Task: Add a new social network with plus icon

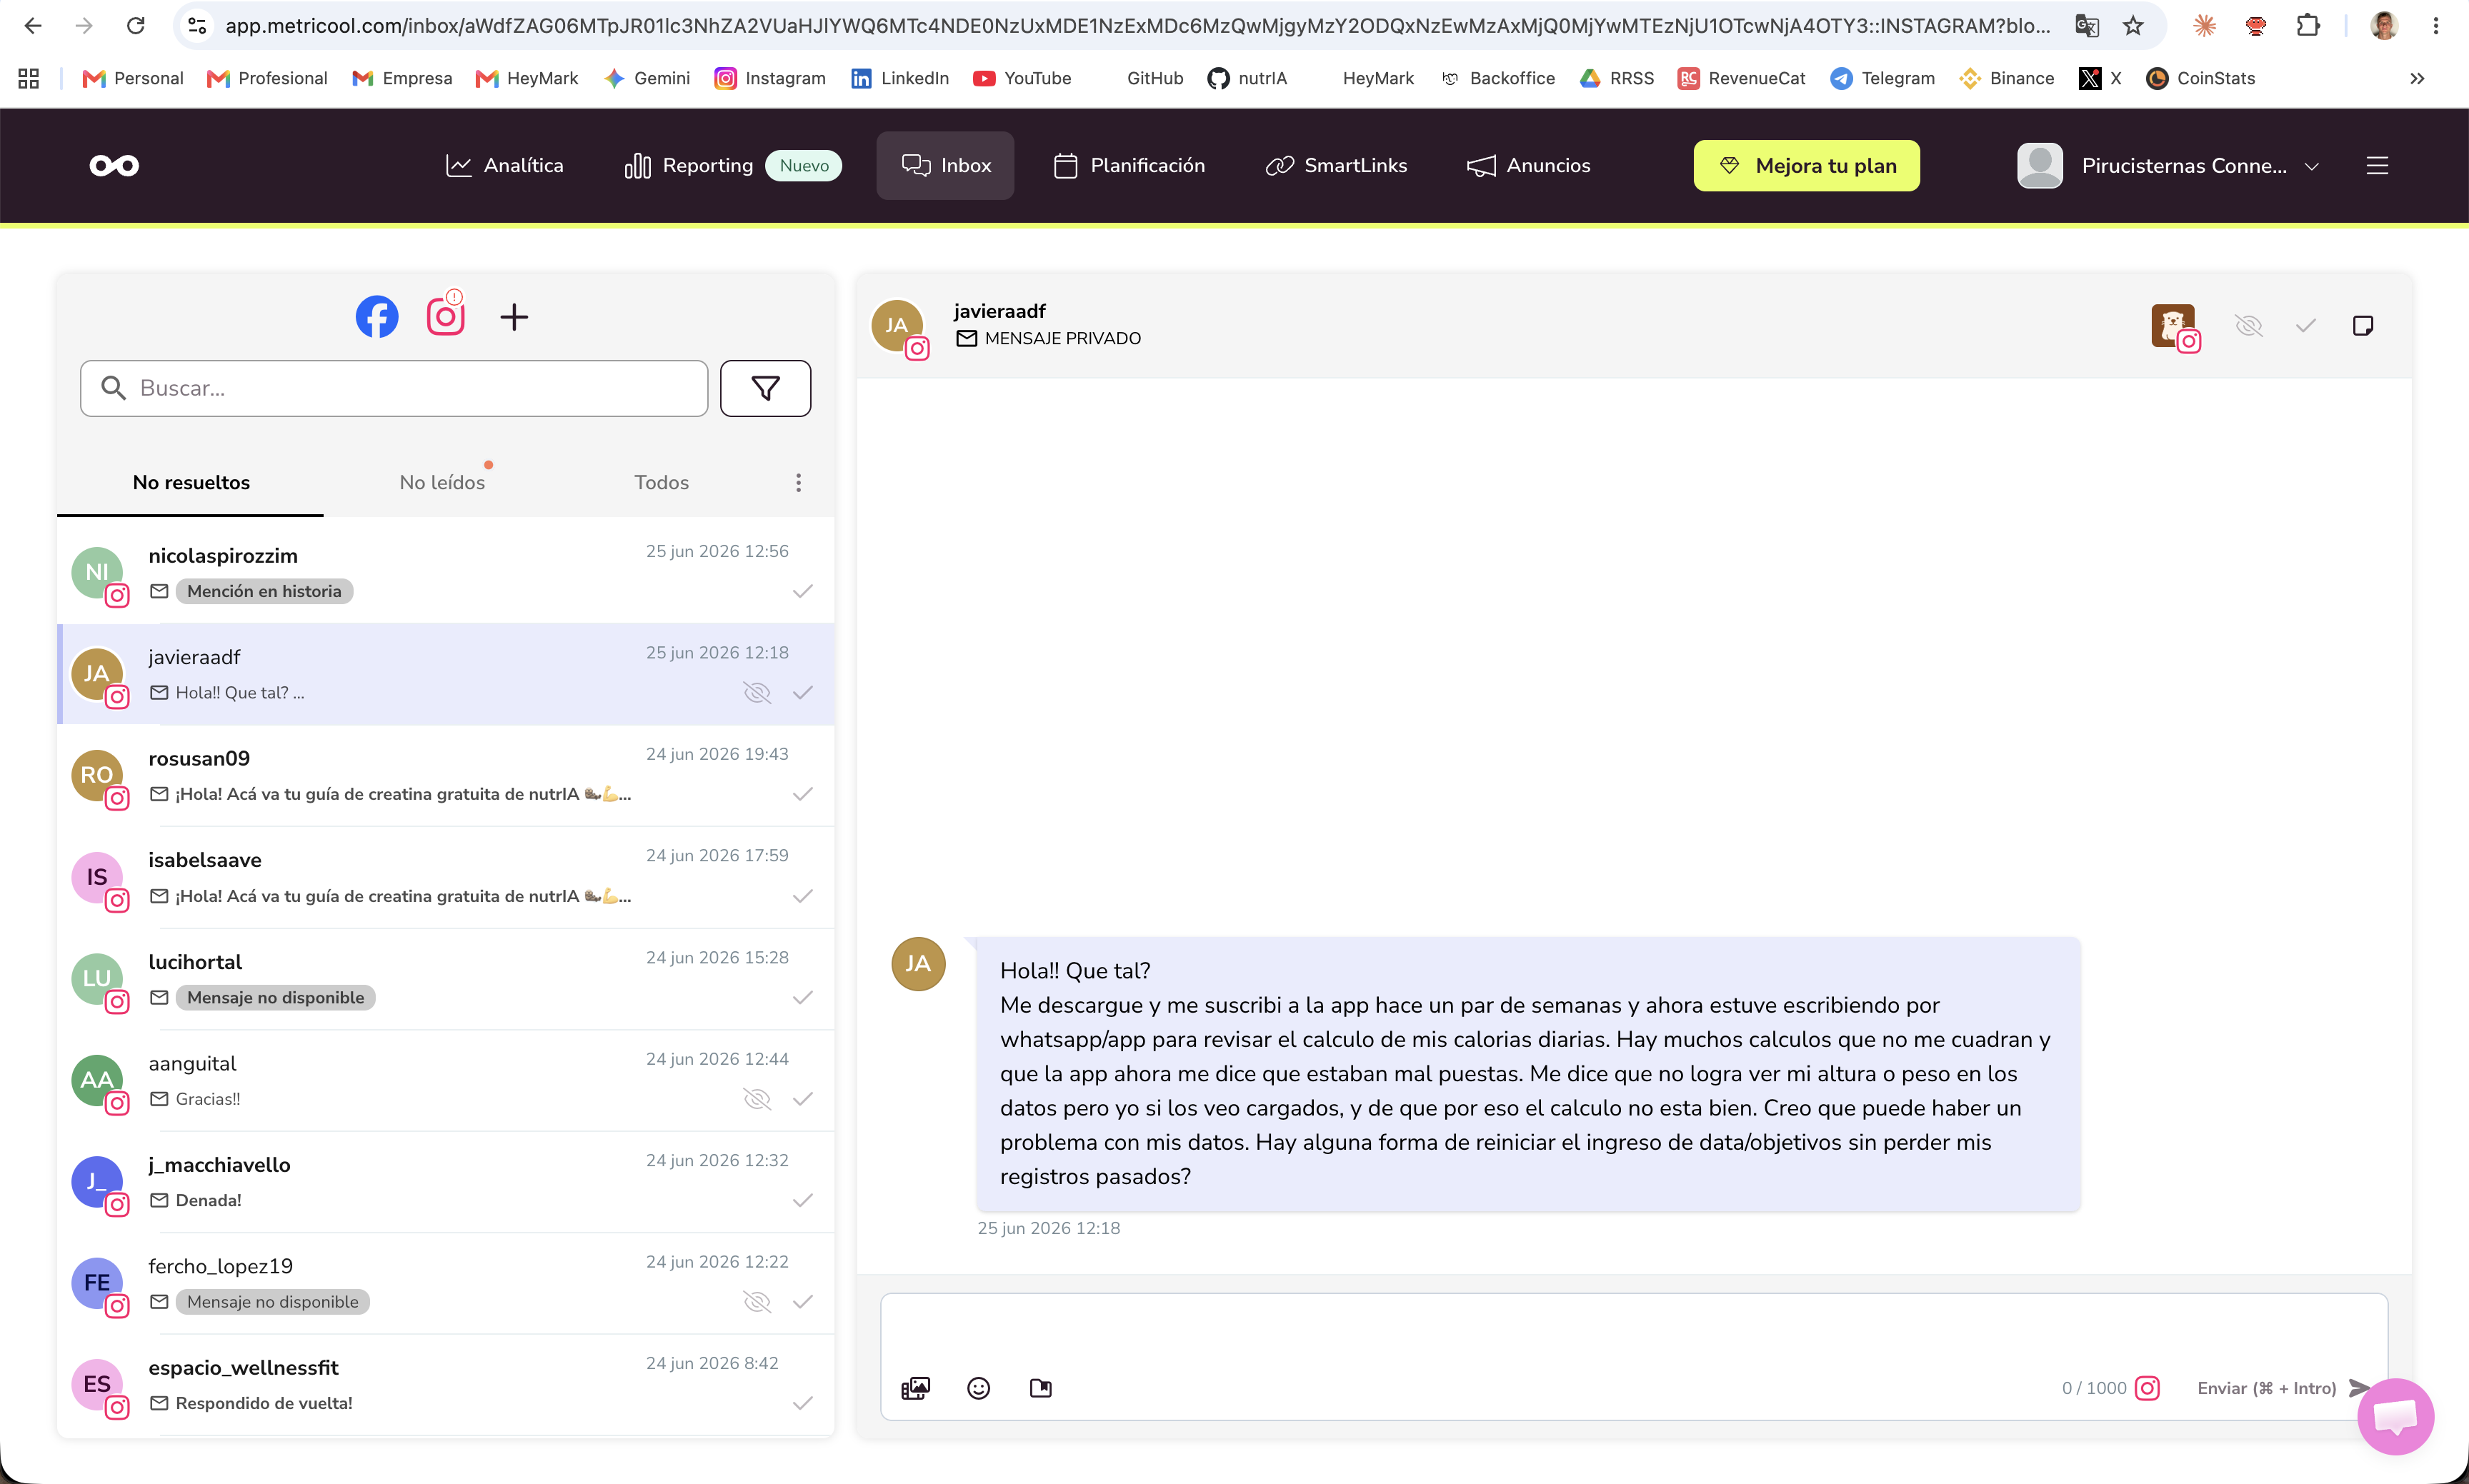Action: 514,318
